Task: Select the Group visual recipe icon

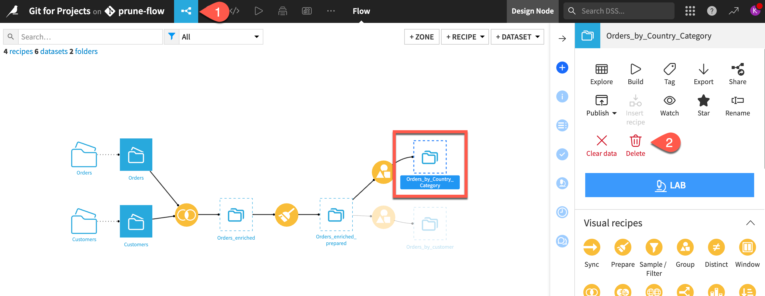Action: point(685,247)
